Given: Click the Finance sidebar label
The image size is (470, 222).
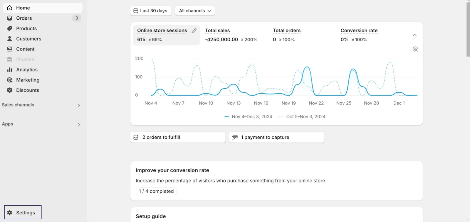Looking at the screenshot, I should coord(25,59).
